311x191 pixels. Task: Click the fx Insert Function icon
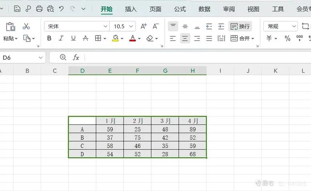pyautogui.click(x=76, y=57)
